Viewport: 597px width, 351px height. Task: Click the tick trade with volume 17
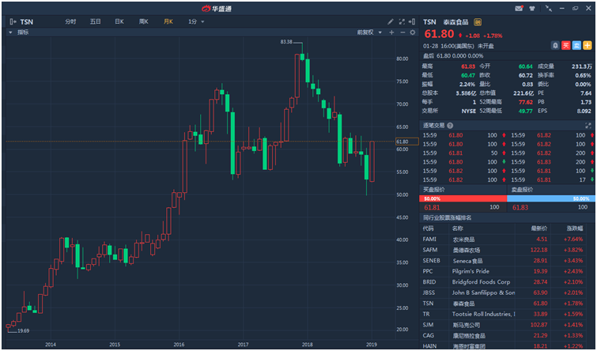pyautogui.click(x=551, y=179)
